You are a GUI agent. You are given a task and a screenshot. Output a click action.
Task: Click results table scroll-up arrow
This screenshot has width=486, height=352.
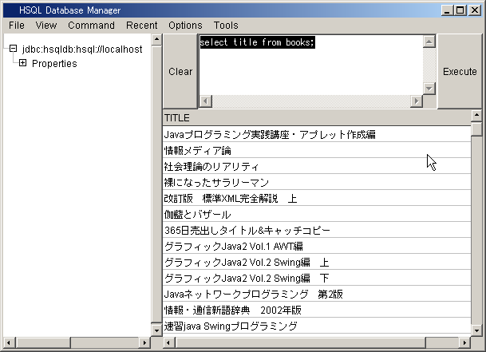(476, 116)
